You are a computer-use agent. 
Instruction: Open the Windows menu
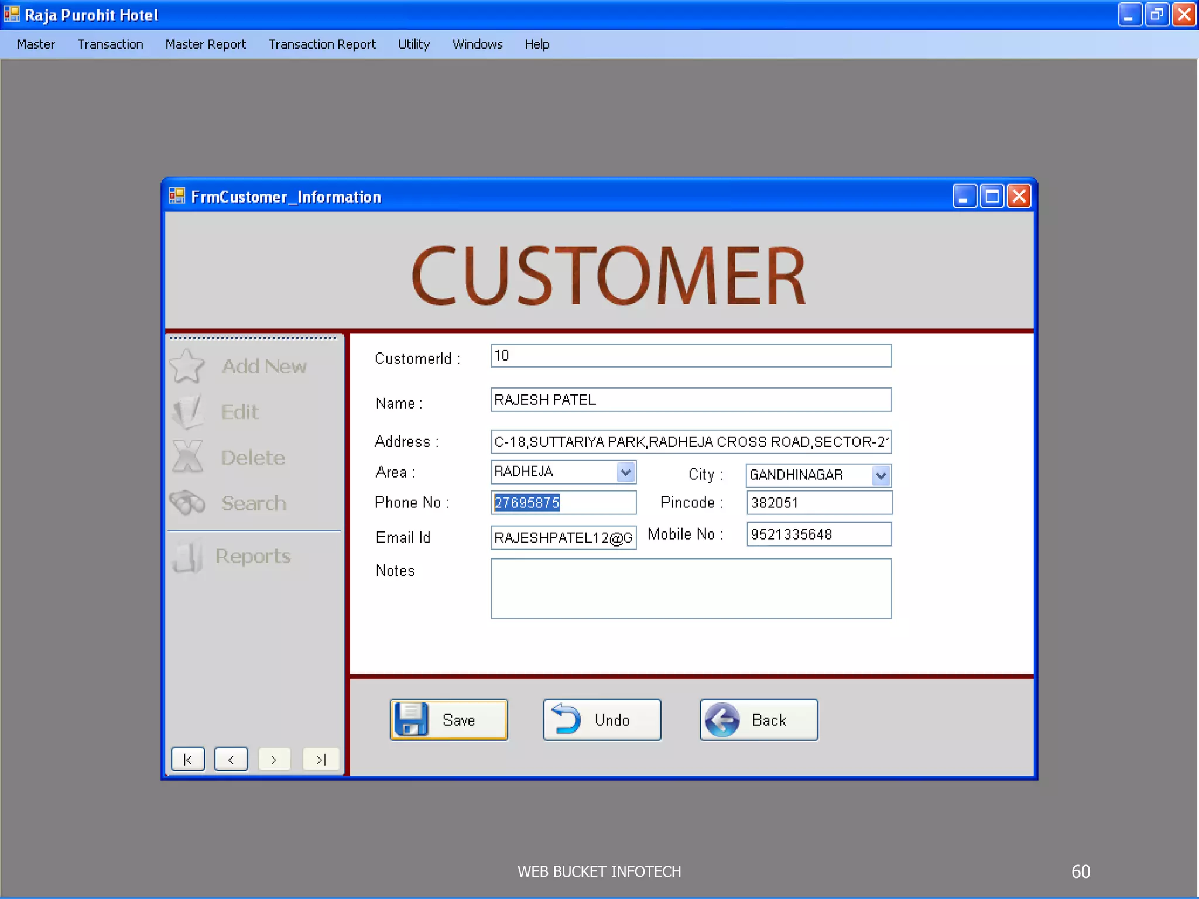click(477, 44)
